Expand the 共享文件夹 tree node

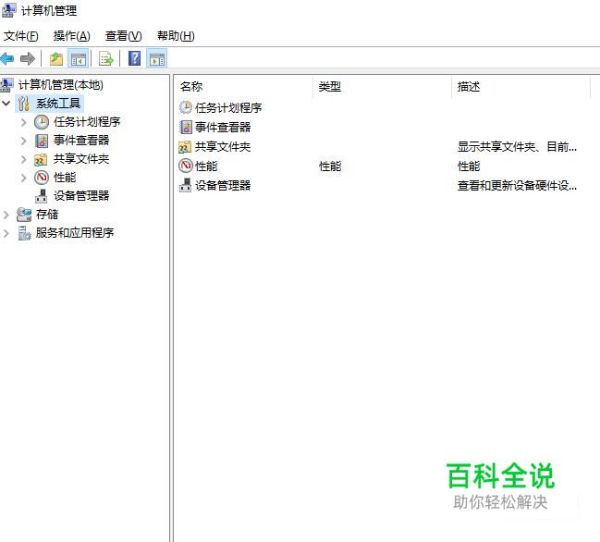24,159
